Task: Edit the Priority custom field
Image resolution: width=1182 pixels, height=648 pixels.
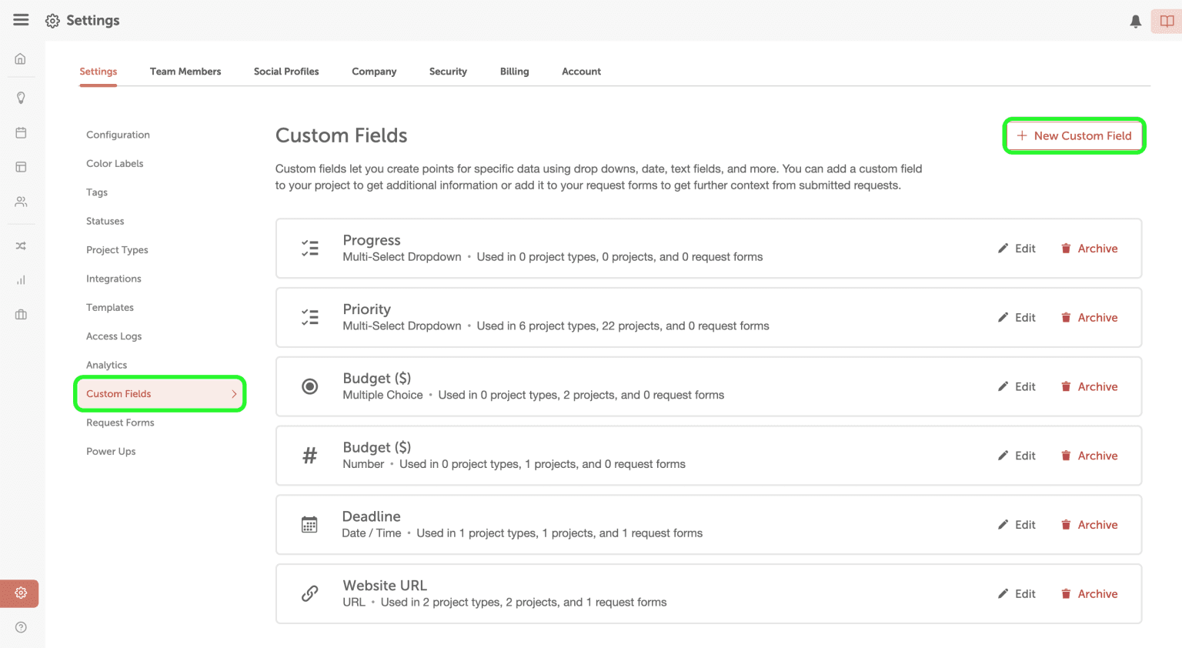Action: point(1017,318)
